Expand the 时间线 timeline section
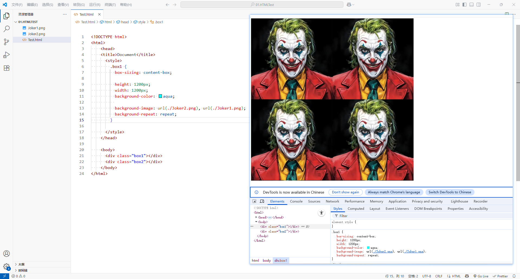This screenshot has height=279, width=520. tap(16, 270)
